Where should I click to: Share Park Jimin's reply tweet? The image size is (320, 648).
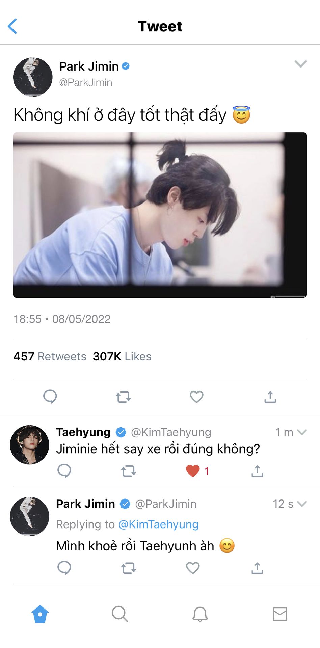(x=257, y=568)
